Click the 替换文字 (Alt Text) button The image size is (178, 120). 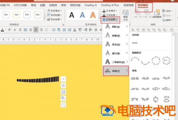point(126,15)
